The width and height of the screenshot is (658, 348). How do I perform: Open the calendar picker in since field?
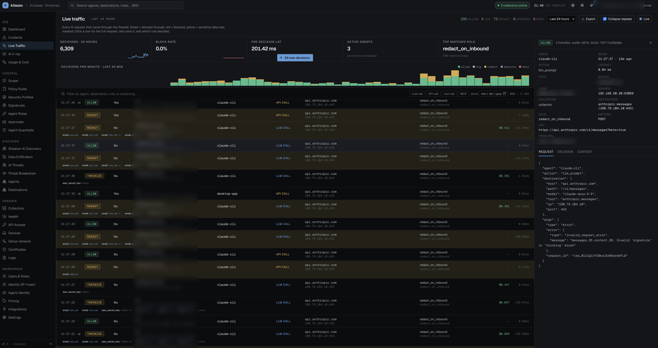coord(504,94)
